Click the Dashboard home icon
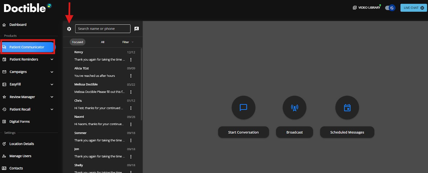 pos(4,25)
